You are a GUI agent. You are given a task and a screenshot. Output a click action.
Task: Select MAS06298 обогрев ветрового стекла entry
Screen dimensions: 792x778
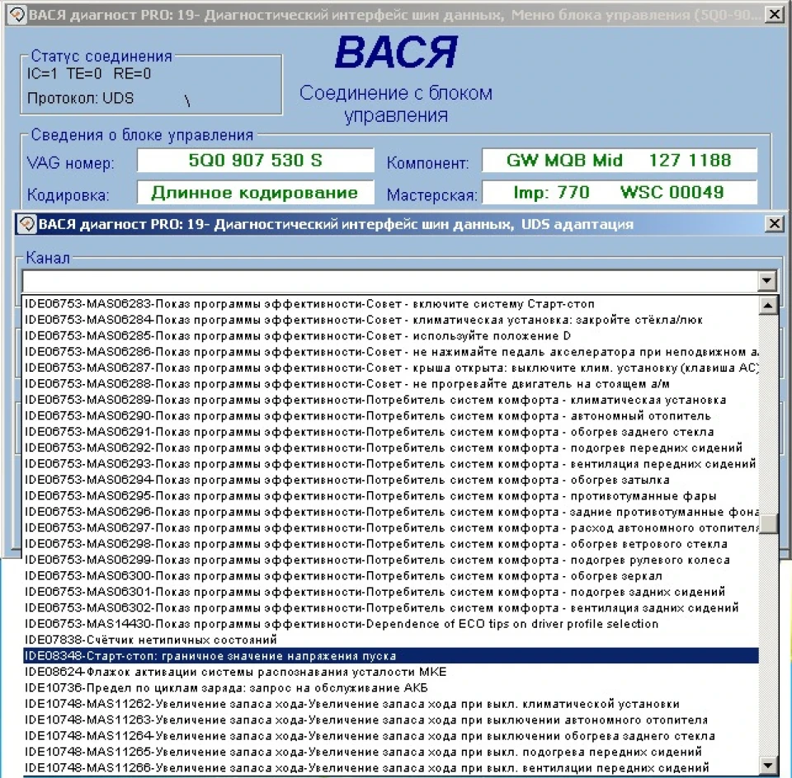(x=390, y=544)
